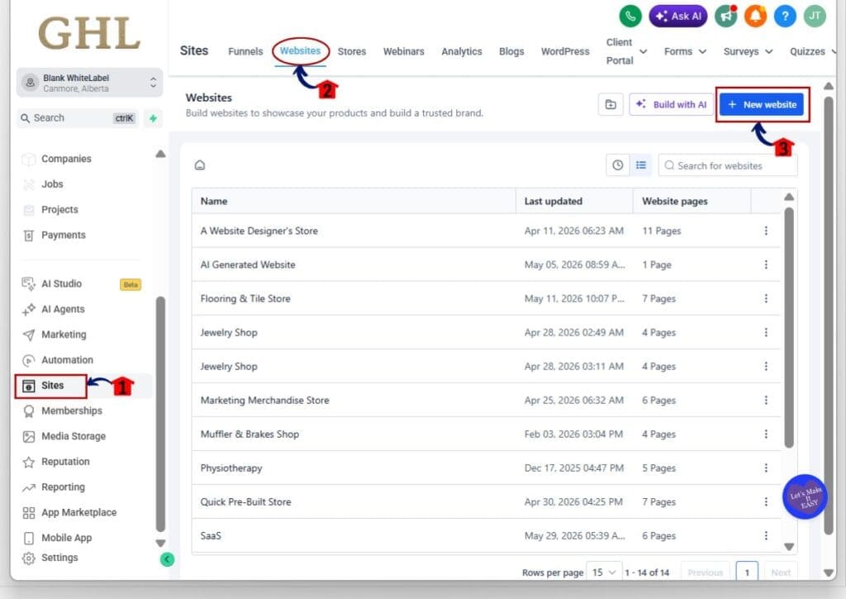Open AI Agents in the sidebar
This screenshot has height=599, width=846.
click(x=63, y=309)
